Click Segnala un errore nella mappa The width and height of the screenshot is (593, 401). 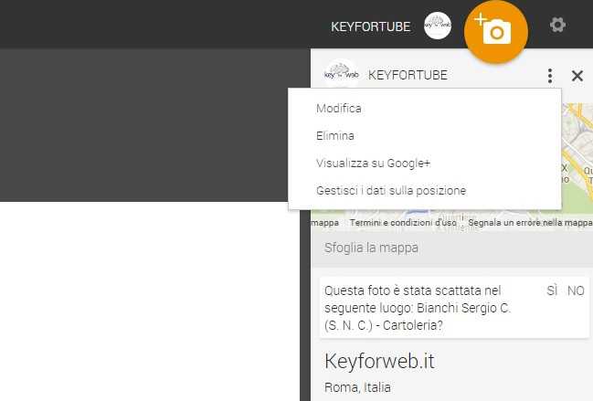530,222
